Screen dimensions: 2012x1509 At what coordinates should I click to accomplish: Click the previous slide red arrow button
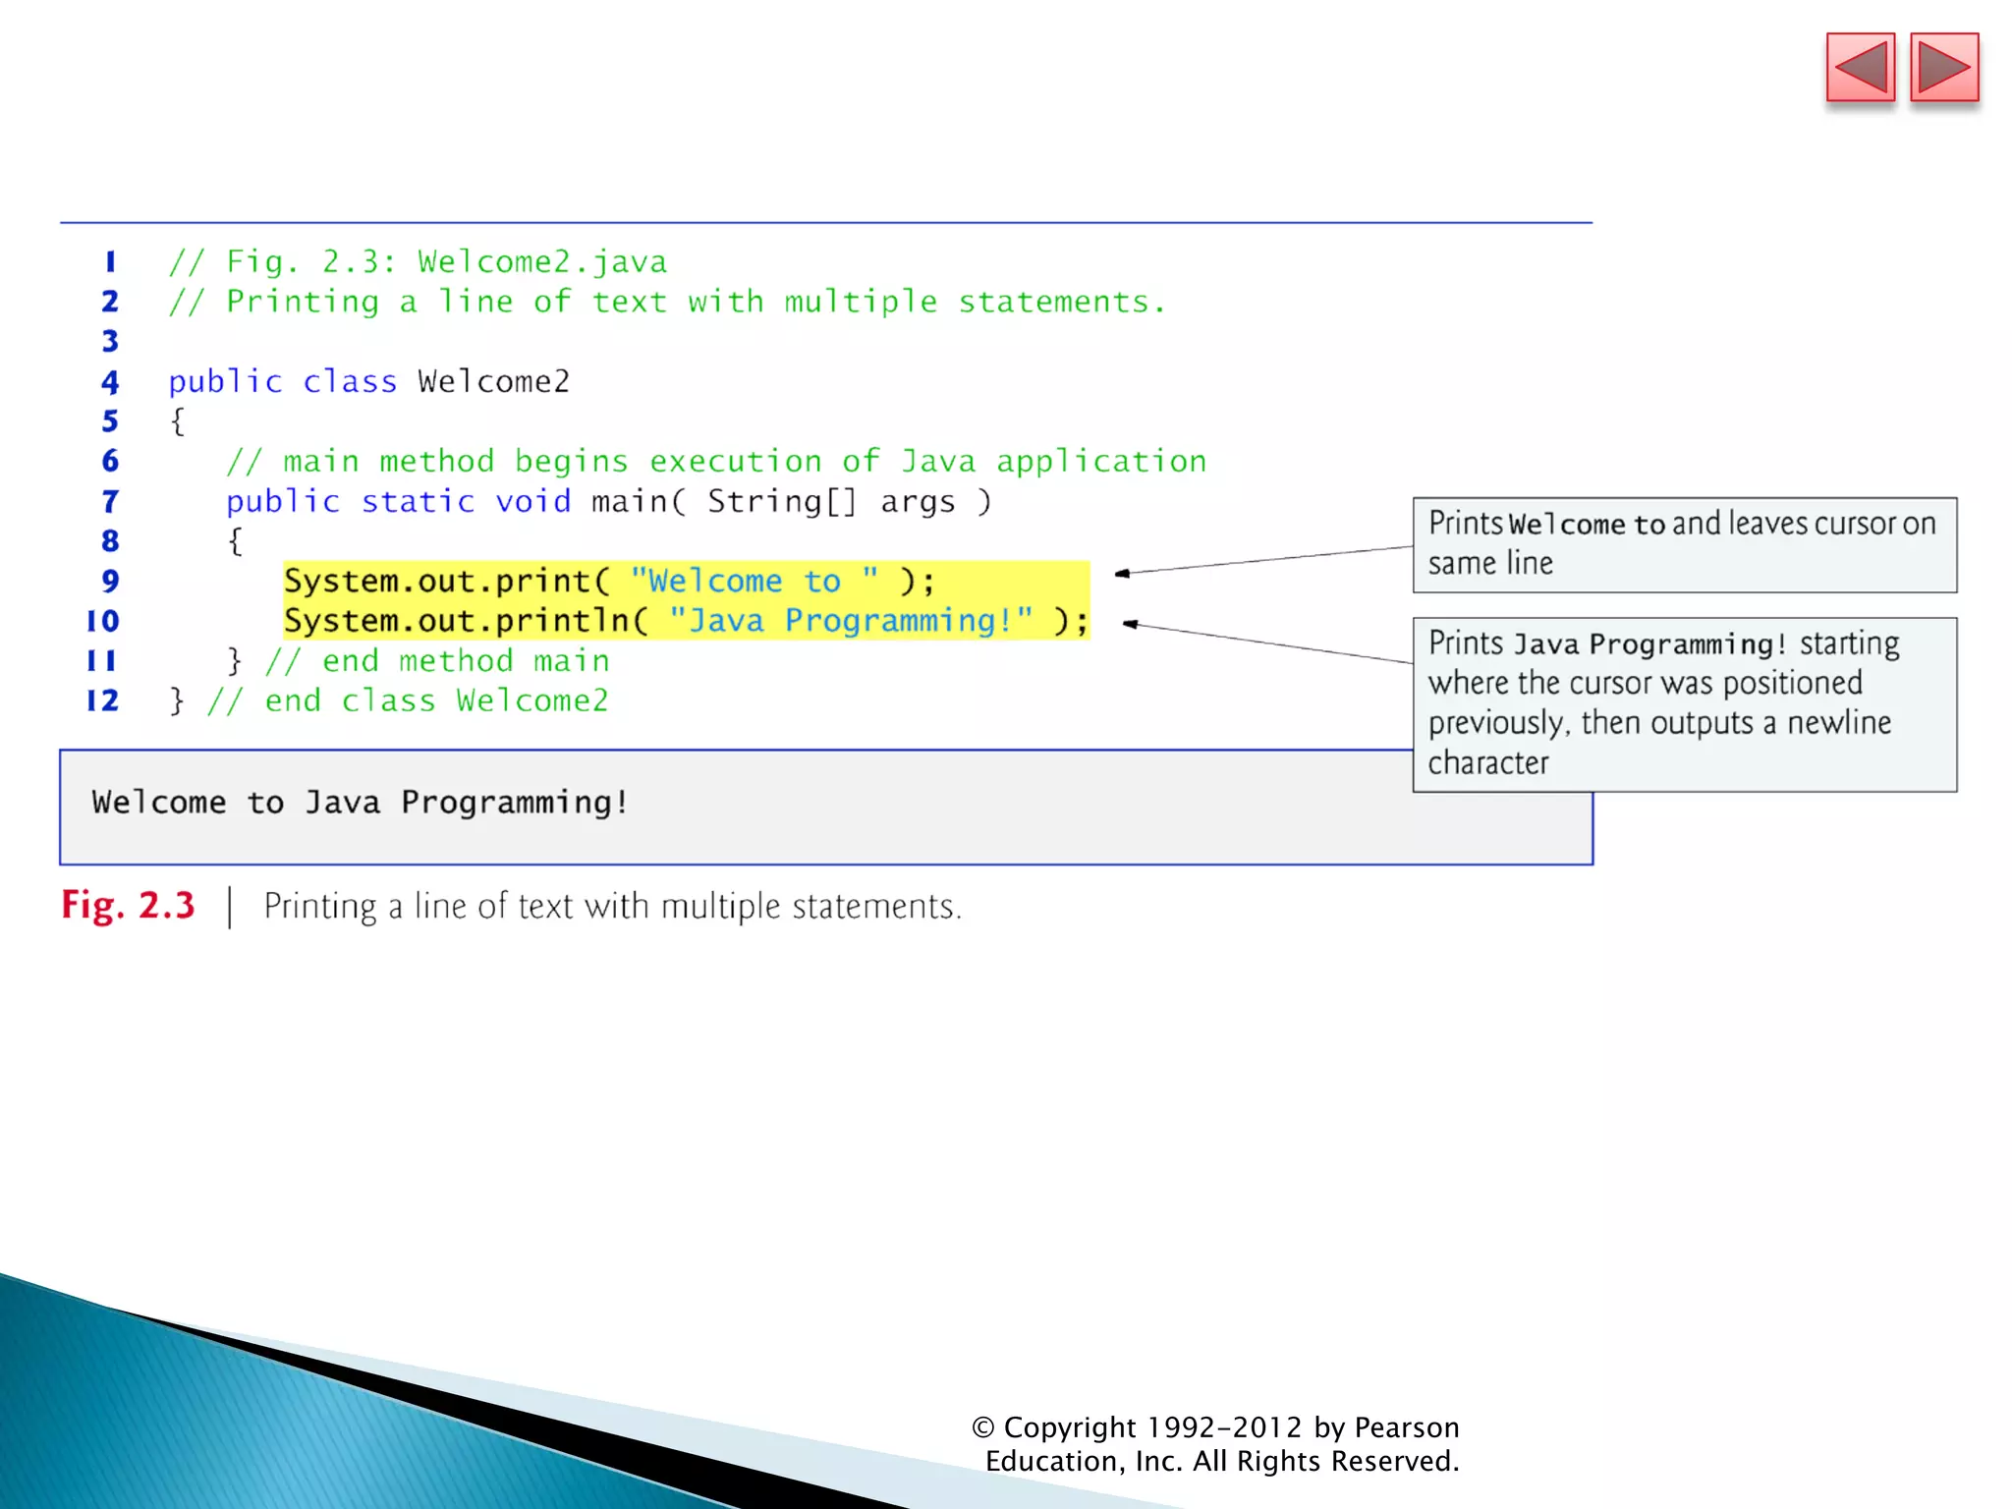point(1860,67)
